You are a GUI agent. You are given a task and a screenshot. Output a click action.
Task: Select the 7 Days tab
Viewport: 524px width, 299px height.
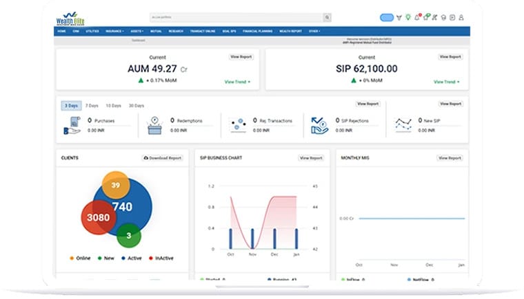coord(92,106)
